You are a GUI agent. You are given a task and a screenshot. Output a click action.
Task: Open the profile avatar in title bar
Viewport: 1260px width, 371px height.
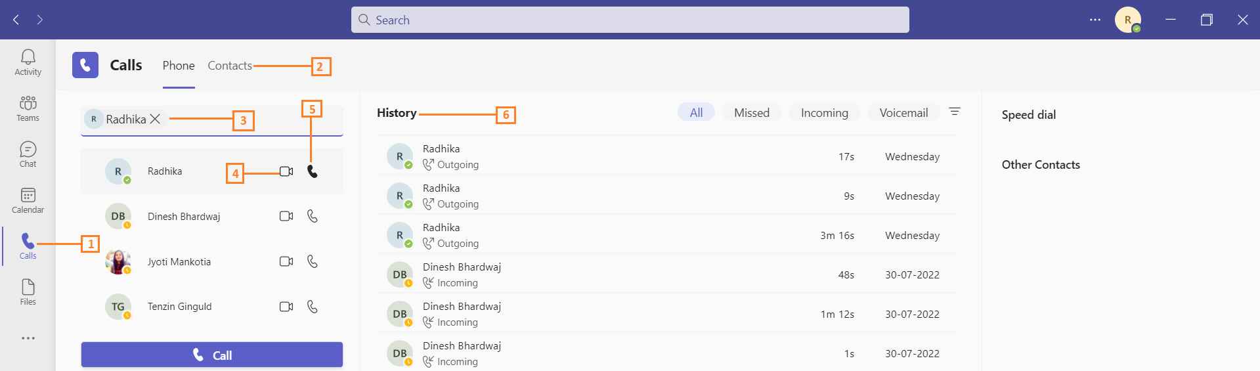pos(1127,20)
